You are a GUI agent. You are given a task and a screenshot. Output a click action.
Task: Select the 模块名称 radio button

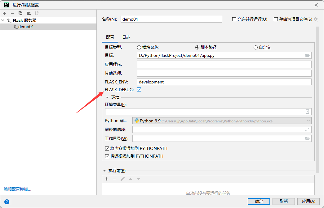click(139, 47)
